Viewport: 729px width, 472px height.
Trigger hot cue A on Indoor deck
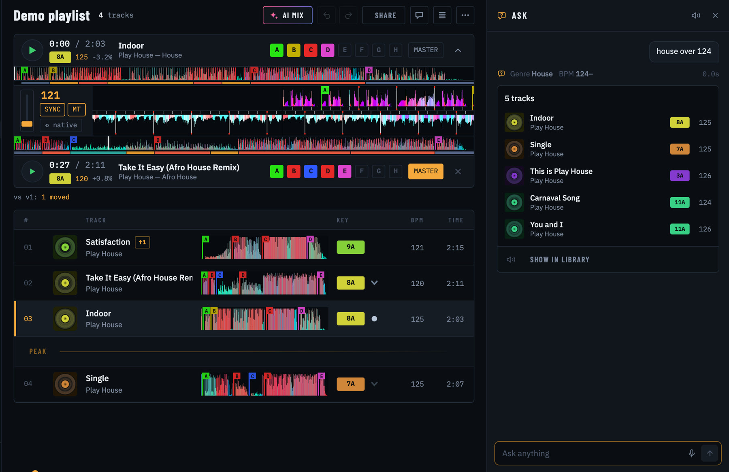pos(277,50)
